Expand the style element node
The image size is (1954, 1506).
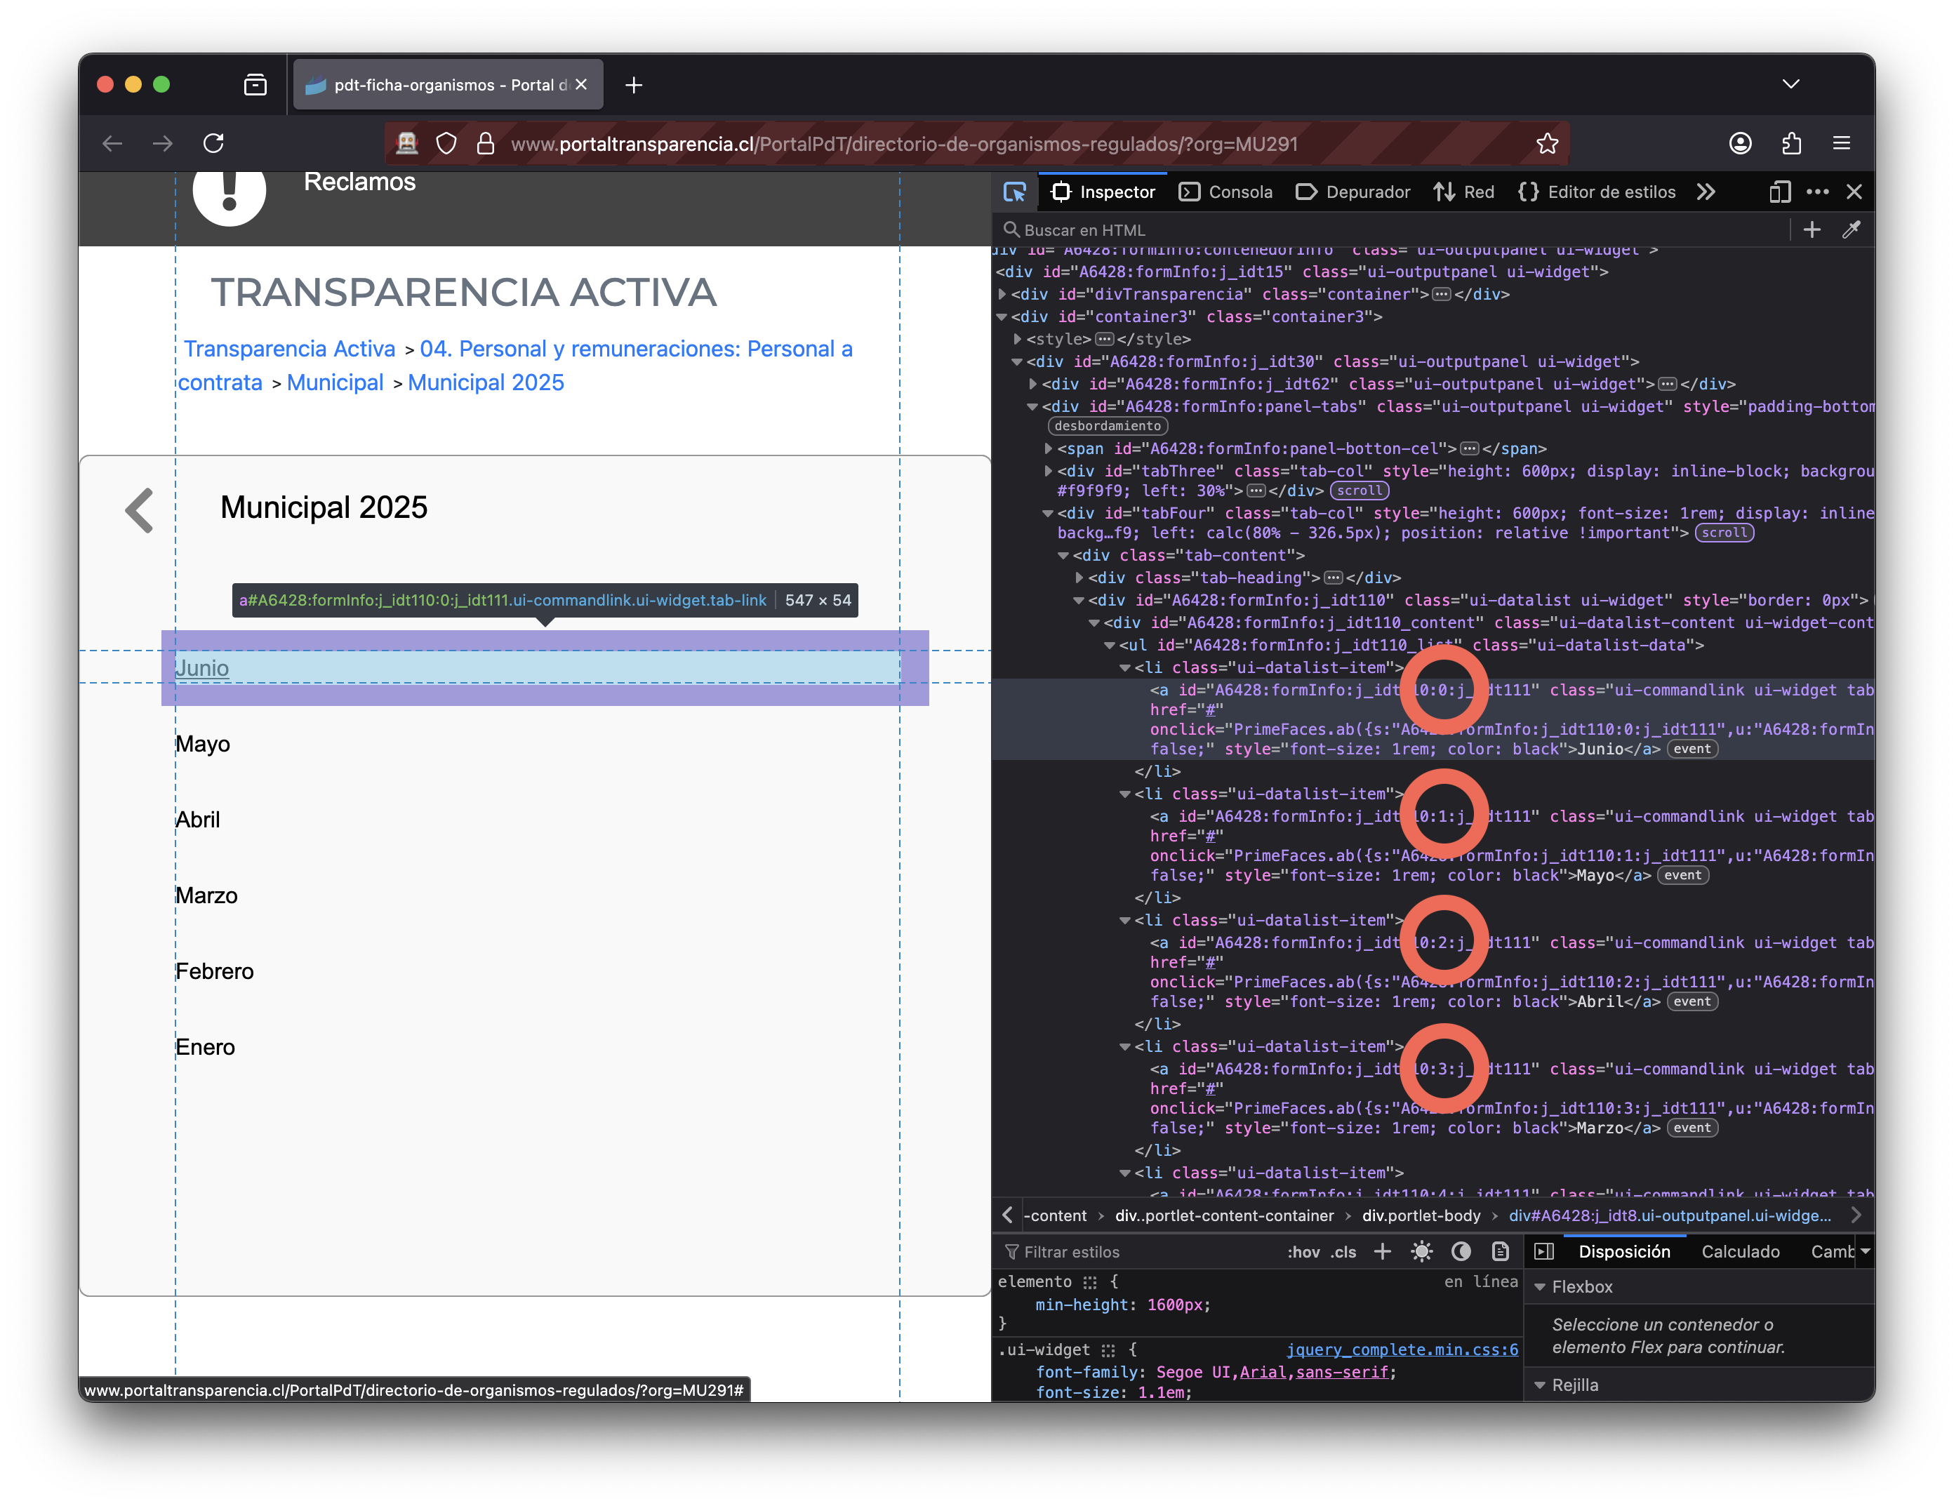click(x=1017, y=339)
